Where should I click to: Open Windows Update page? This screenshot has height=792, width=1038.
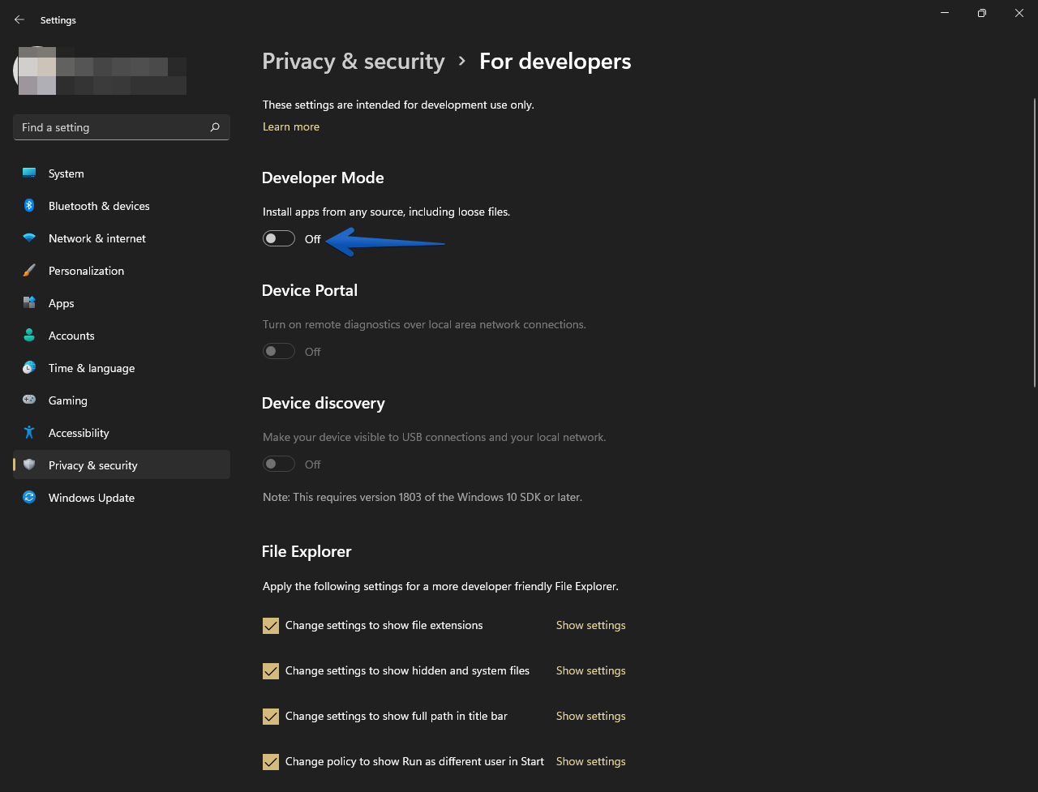(x=122, y=498)
